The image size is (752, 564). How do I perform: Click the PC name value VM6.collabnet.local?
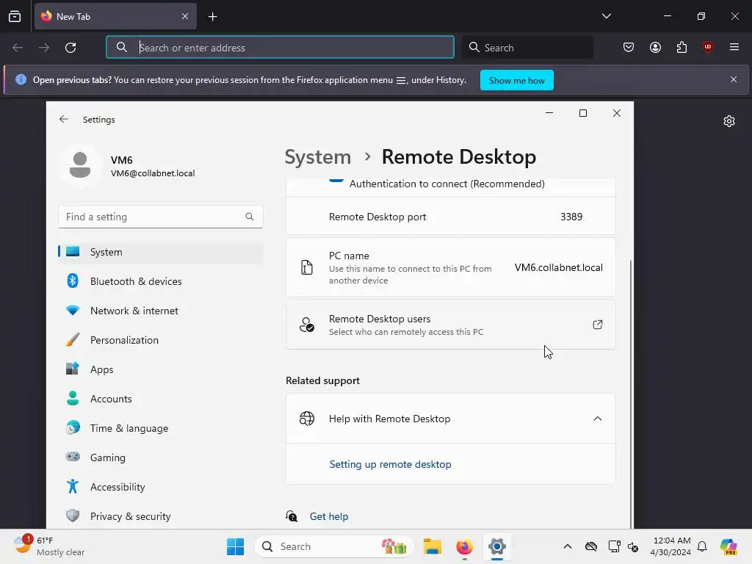(559, 267)
